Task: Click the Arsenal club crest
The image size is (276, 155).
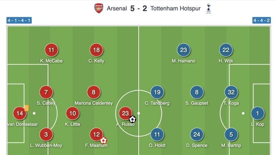Action: [x=99, y=8]
